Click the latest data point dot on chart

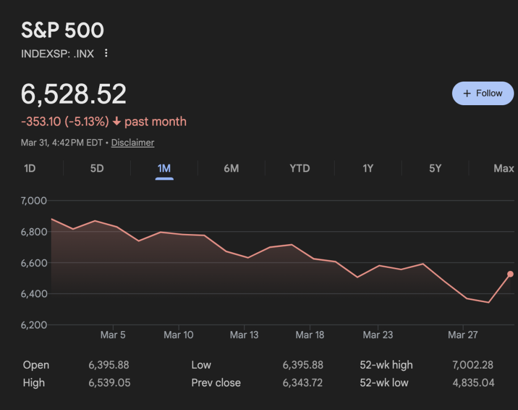pyautogui.click(x=510, y=274)
